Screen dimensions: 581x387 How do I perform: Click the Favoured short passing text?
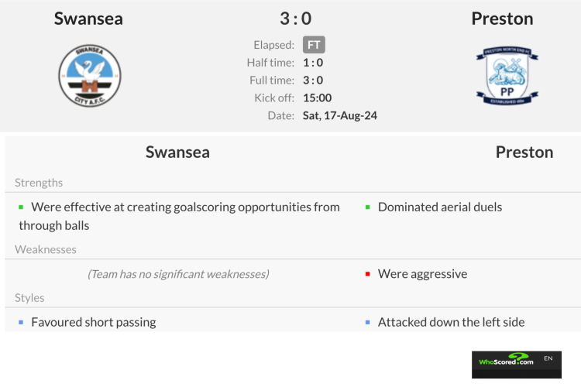[93, 322]
